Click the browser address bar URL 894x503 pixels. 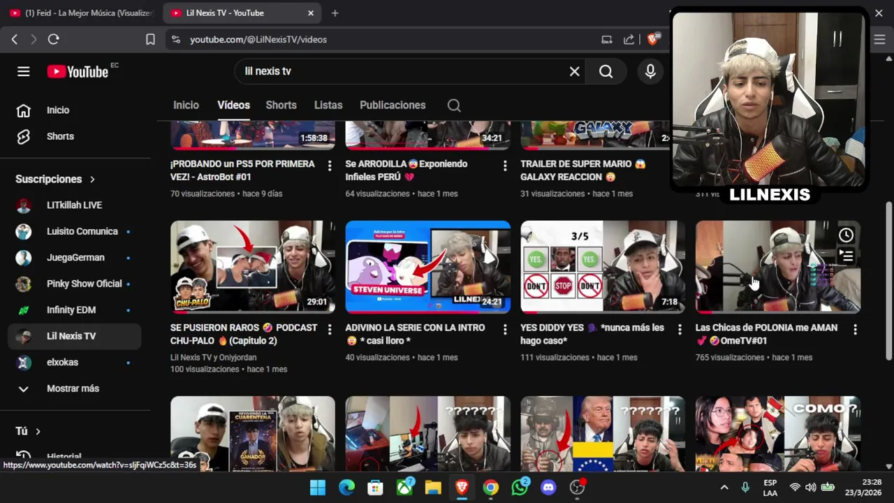tap(258, 40)
